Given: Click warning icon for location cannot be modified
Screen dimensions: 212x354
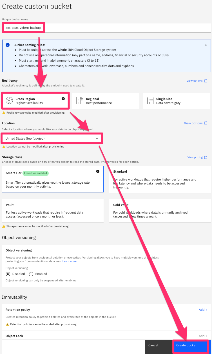Looking at the screenshot, I should pyautogui.click(x=4, y=147).
